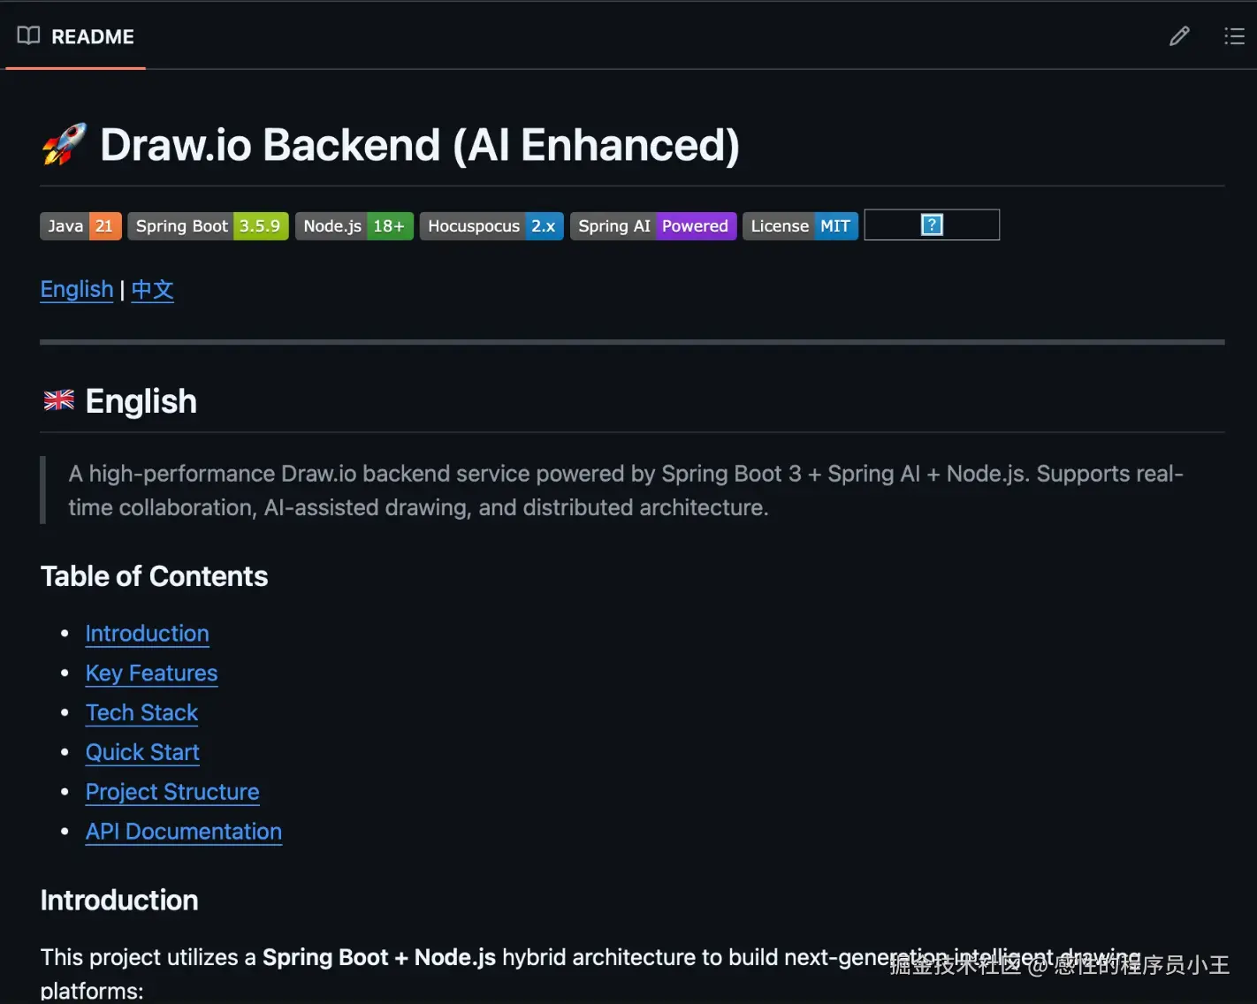Click the README book icon
This screenshot has width=1257, height=1004.
pyautogui.click(x=28, y=36)
